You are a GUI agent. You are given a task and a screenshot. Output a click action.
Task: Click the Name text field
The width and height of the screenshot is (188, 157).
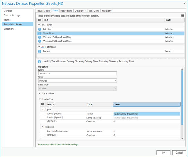click(77, 73)
